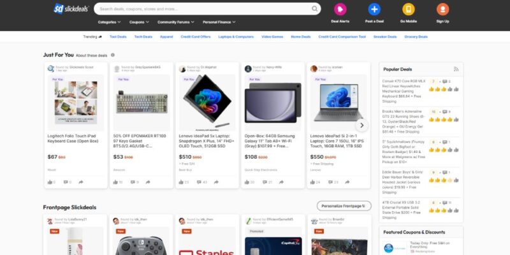The image size is (510, 255).
Task: Open Lenovo IdeaPad 5x laptop image
Action: (207, 103)
